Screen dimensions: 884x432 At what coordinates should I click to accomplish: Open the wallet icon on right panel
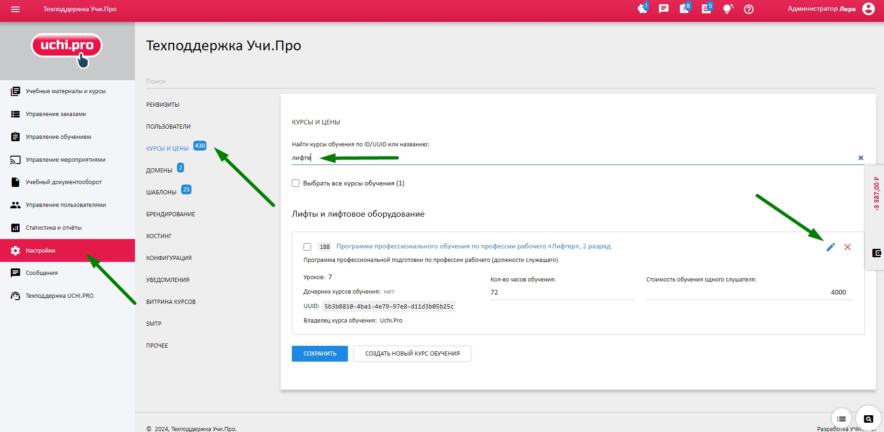(x=877, y=253)
